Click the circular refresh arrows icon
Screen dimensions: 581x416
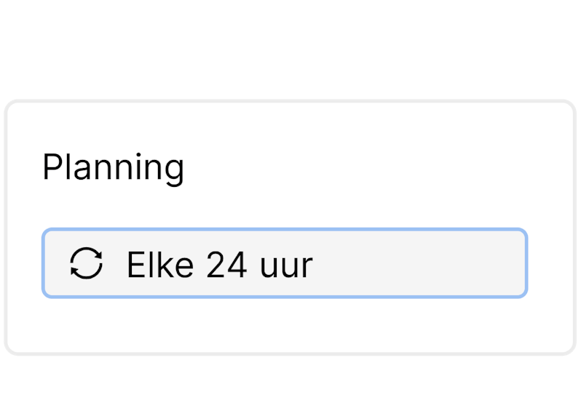[x=87, y=263]
